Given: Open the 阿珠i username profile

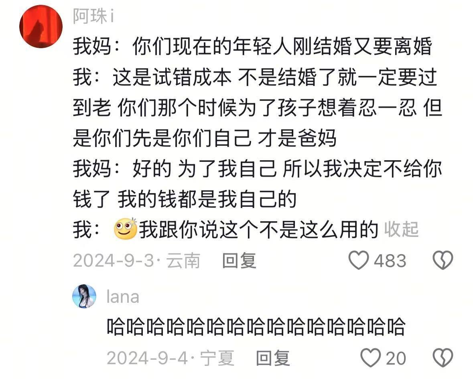Looking at the screenshot, I should 93,16.
